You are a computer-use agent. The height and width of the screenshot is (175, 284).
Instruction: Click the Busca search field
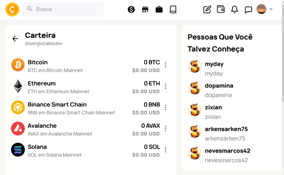[63, 9]
